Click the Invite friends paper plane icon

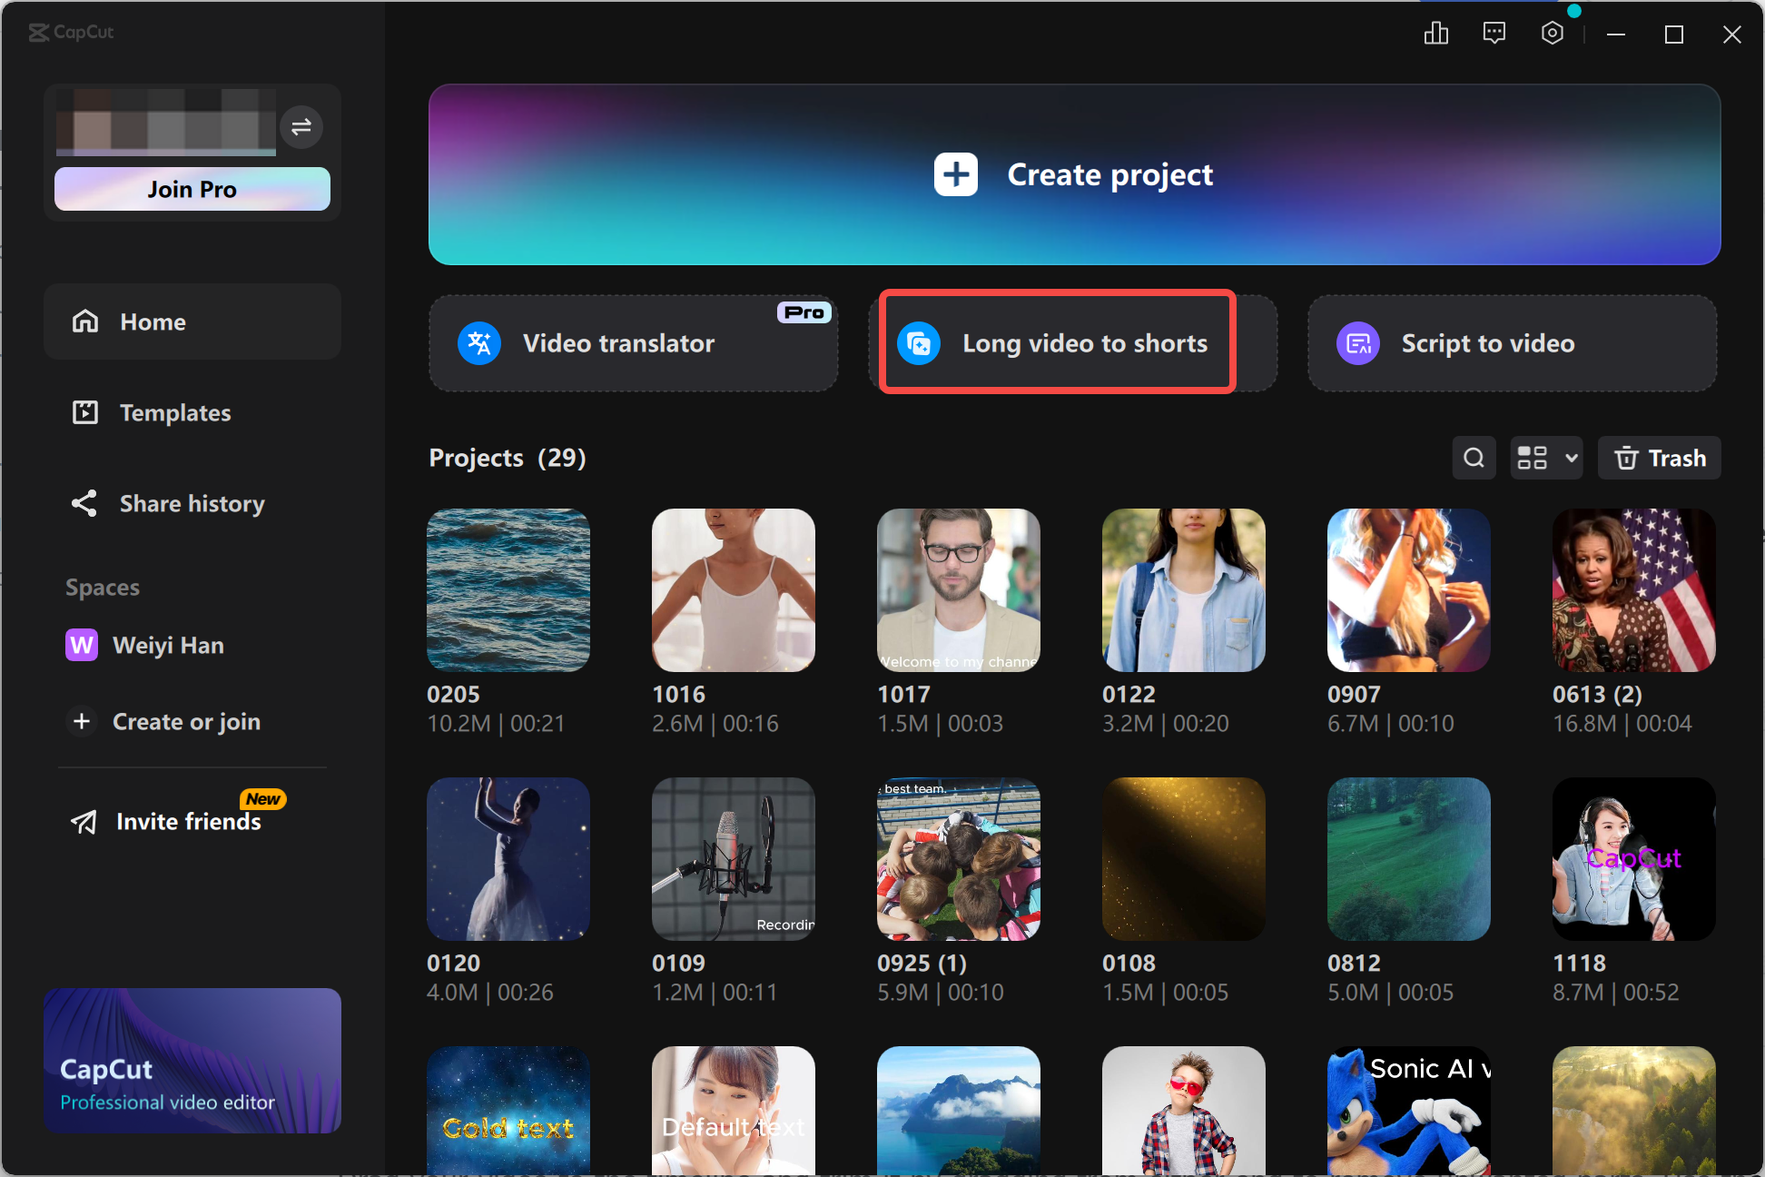(83, 822)
